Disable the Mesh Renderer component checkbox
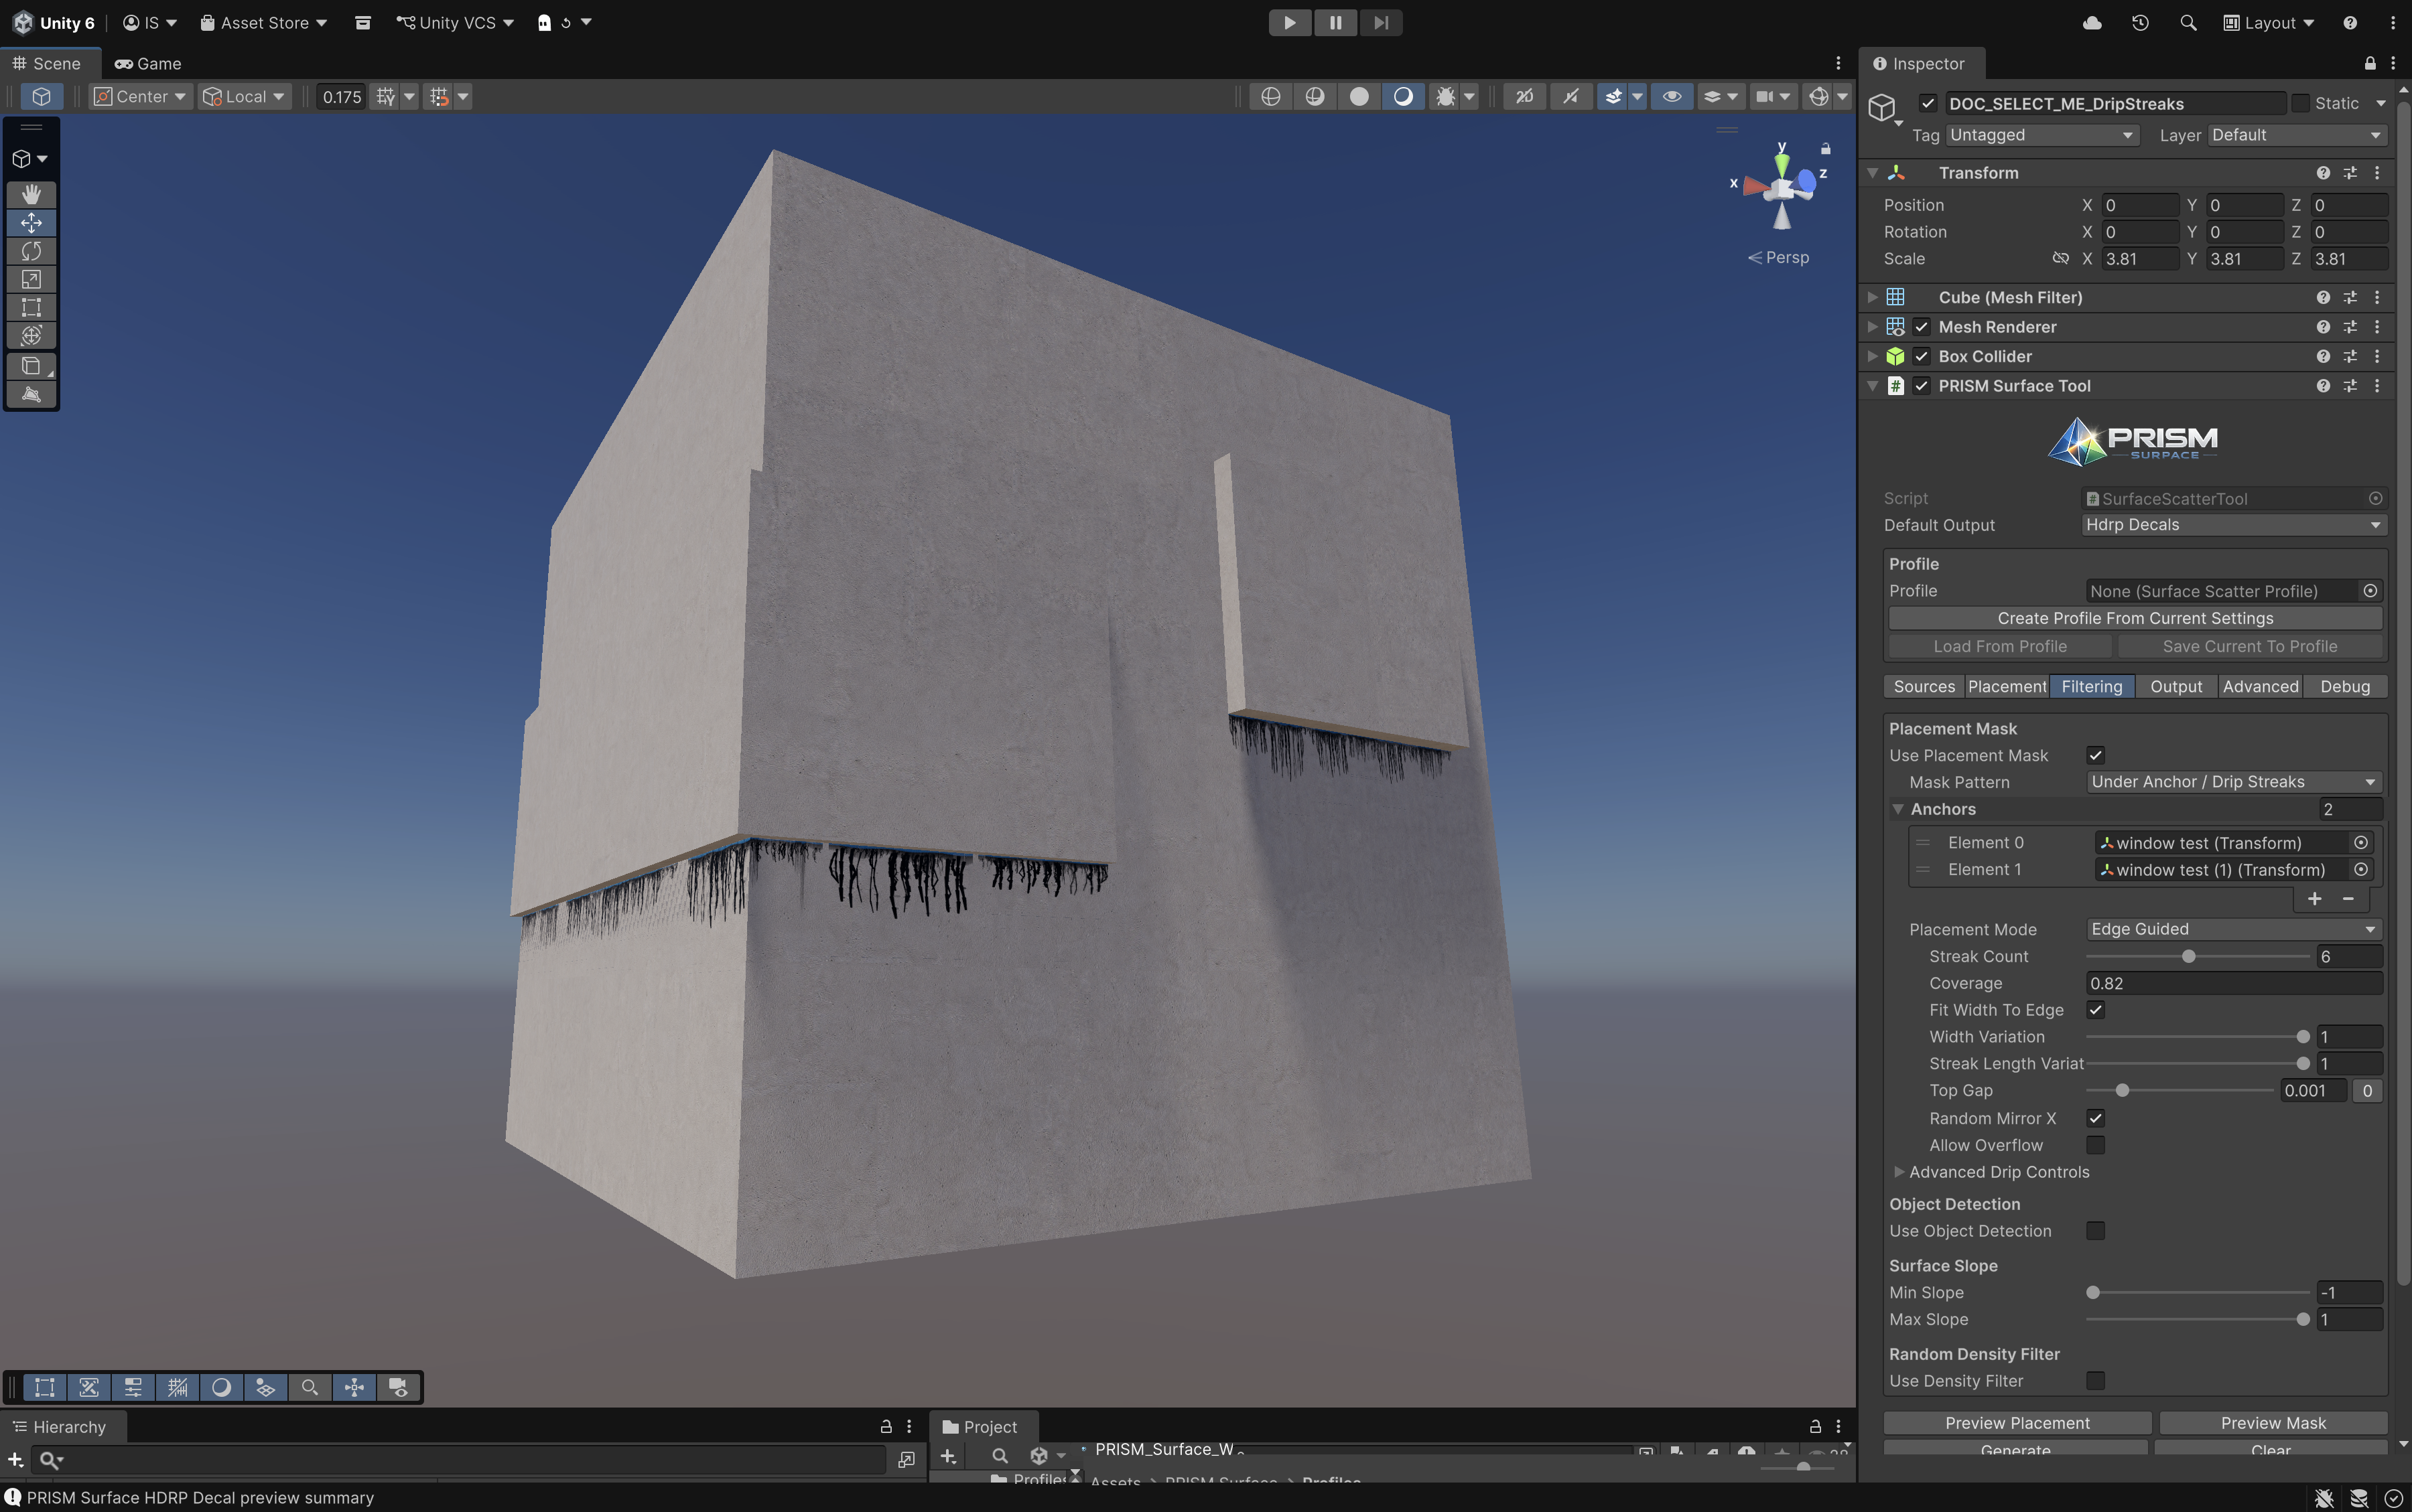The height and width of the screenshot is (1512, 2412). coord(1921,327)
